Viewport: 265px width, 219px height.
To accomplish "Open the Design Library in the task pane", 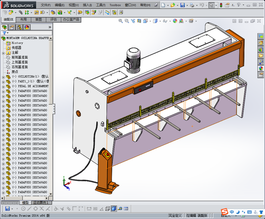I will pyautogui.click(x=261, y=49).
